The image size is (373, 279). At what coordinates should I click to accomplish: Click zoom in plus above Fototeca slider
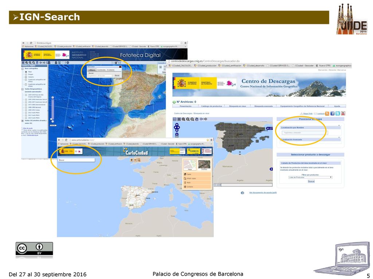(52, 97)
